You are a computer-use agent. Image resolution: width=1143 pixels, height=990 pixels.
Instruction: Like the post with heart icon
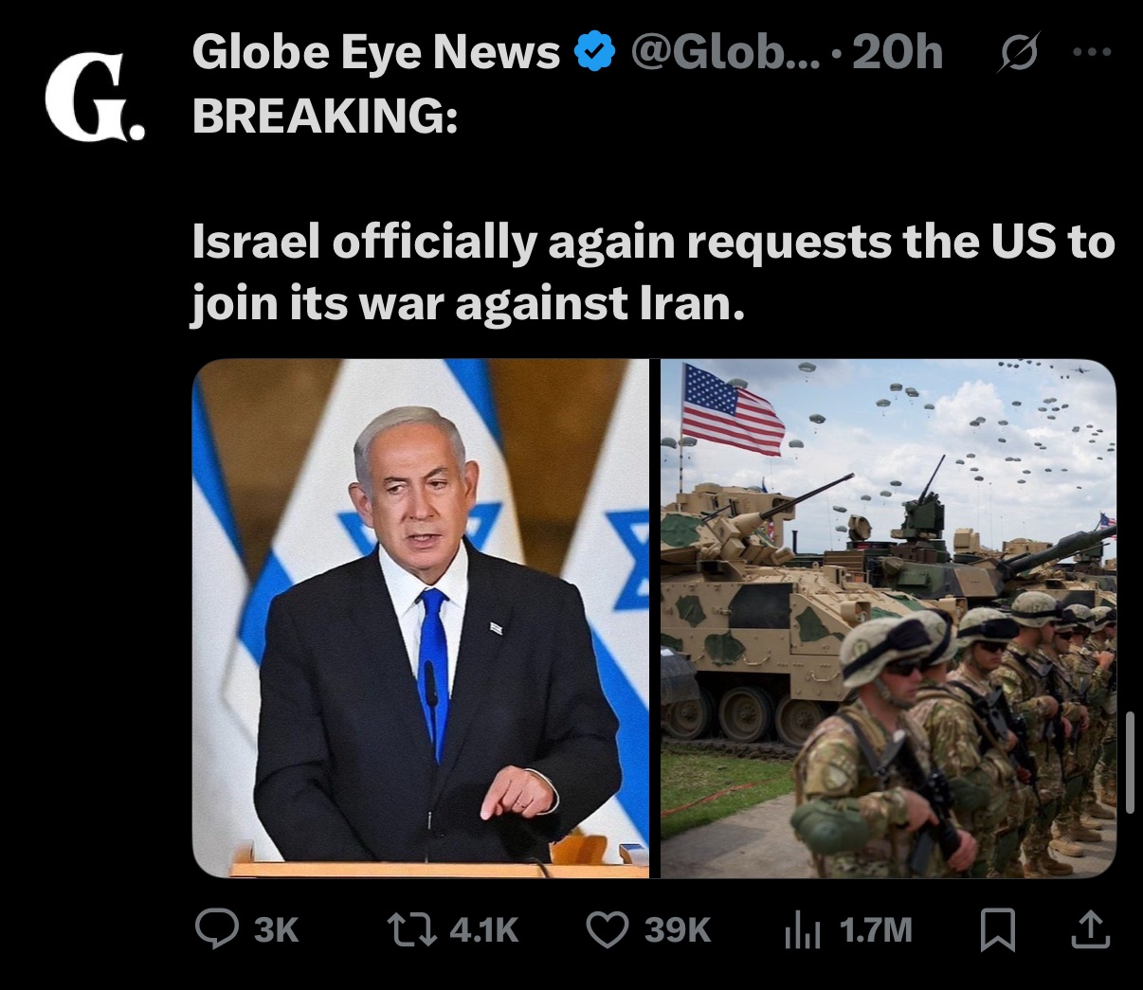click(x=608, y=929)
